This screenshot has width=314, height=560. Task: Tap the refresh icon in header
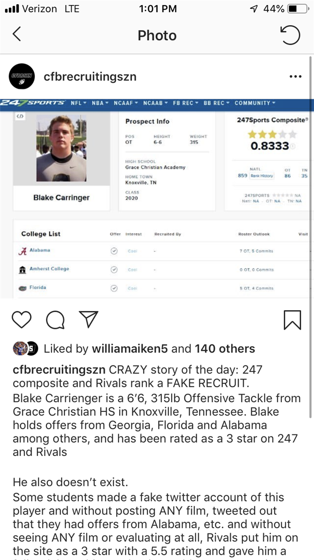[x=290, y=35]
